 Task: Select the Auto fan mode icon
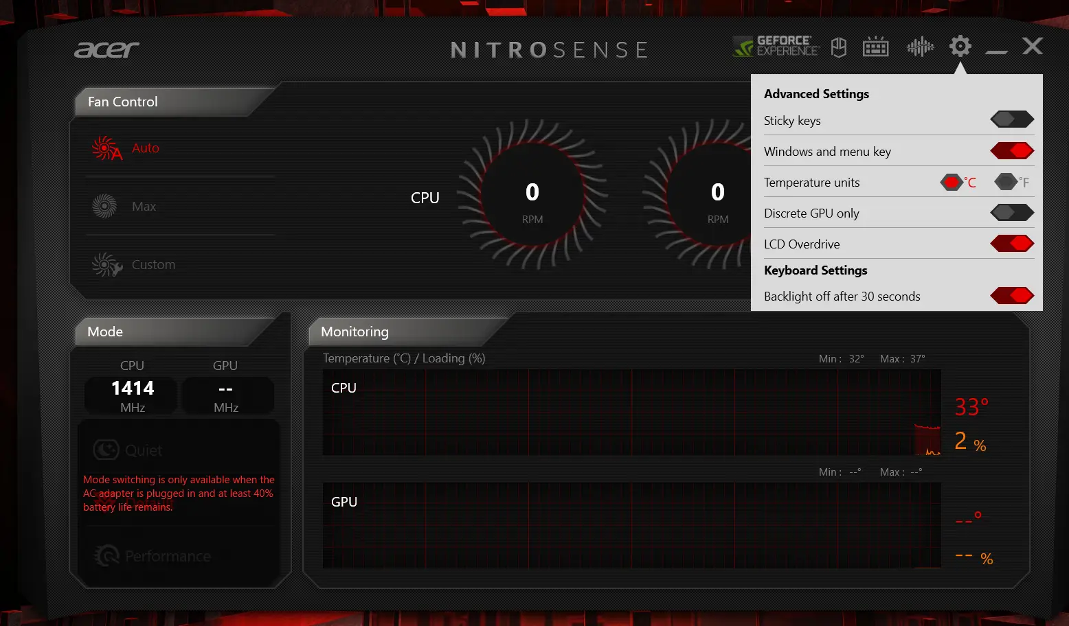click(x=106, y=148)
